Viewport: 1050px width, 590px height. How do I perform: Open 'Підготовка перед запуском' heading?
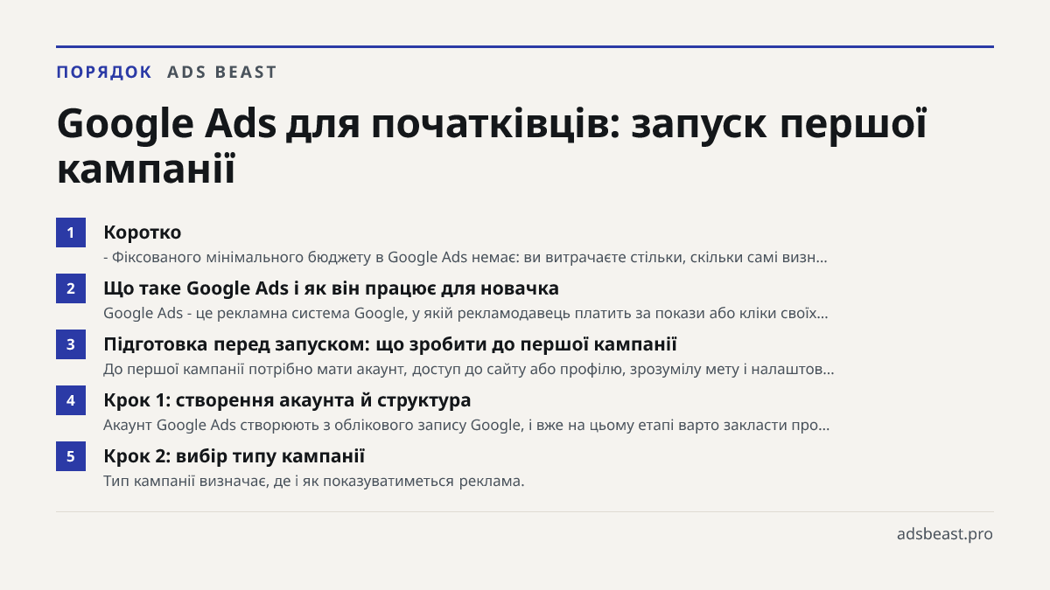[390, 344]
